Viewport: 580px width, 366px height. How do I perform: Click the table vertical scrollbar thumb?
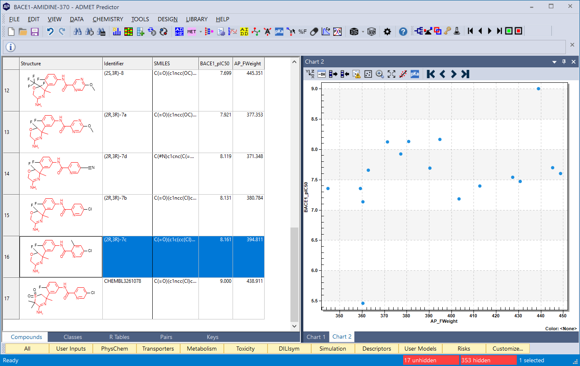pos(294,274)
